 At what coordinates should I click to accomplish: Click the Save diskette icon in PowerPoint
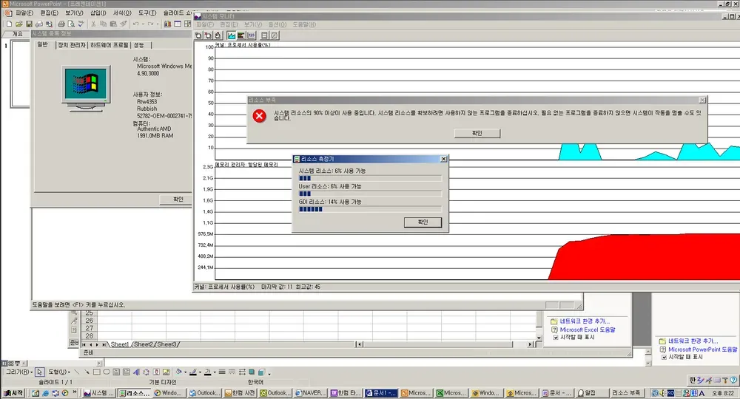click(x=29, y=24)
